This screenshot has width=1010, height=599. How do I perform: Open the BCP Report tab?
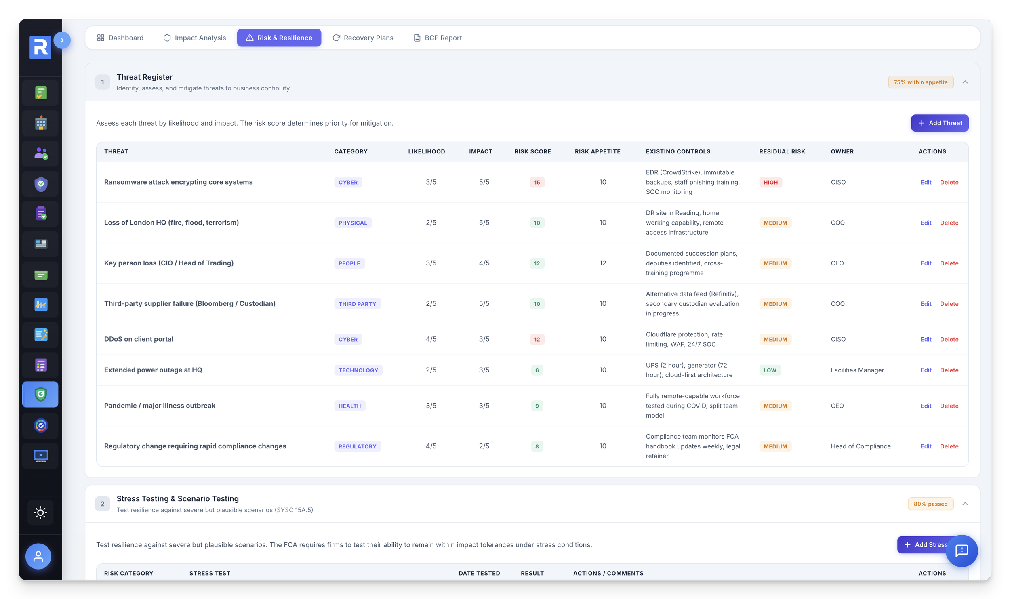click(437, 38)
